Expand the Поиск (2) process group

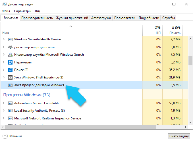click(4, 70)
